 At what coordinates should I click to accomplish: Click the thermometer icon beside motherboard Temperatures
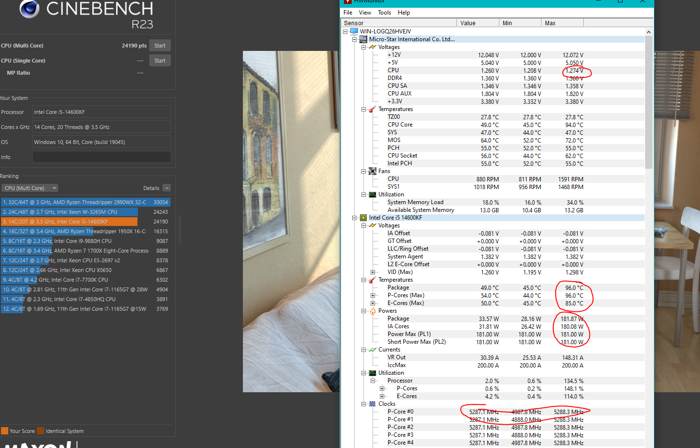[373, 109]
